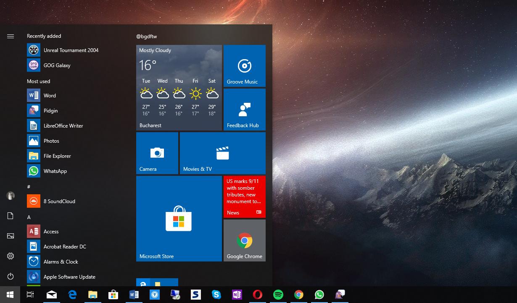Open Skype from the taskbar
The width and height of the screenshot is (517, 303).
216,295
